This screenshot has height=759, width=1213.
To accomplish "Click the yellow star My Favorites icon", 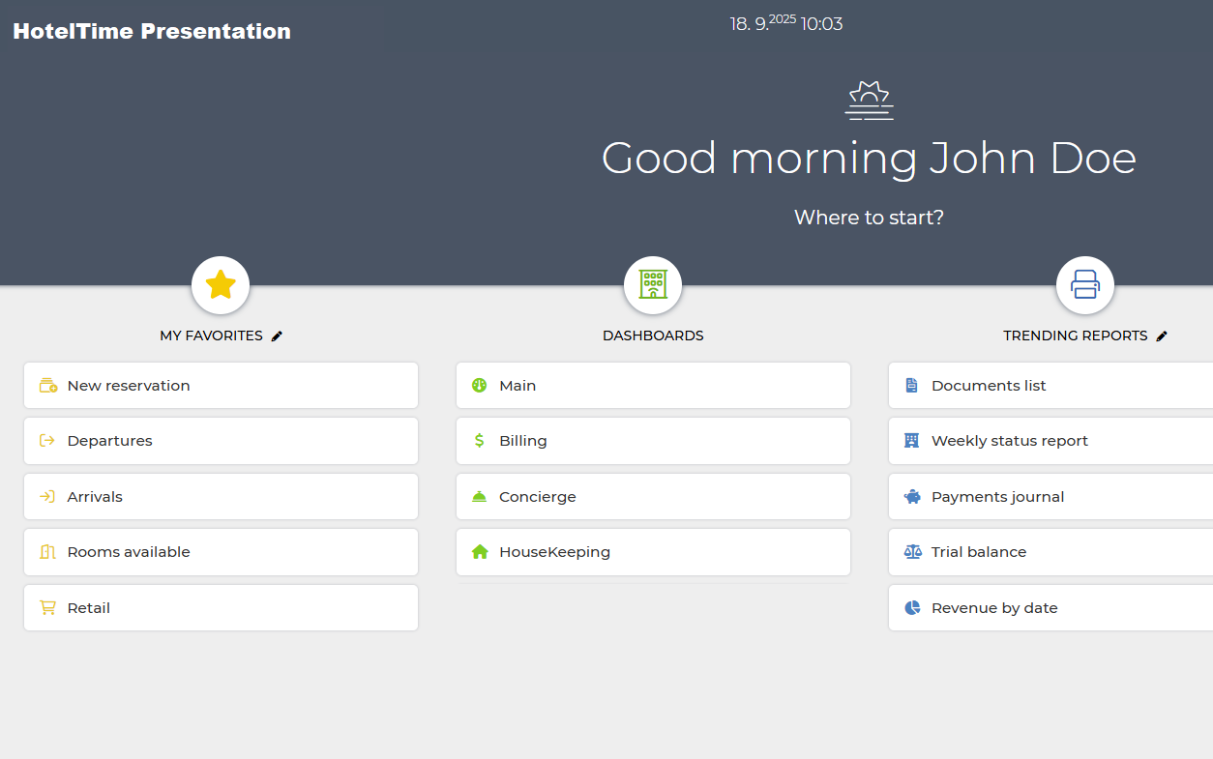I will tap(221, 285).
